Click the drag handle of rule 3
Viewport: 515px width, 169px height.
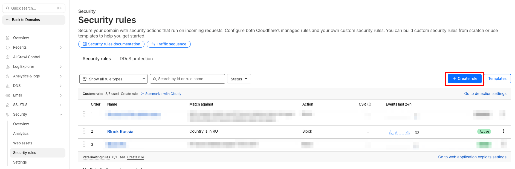(84, 144)
